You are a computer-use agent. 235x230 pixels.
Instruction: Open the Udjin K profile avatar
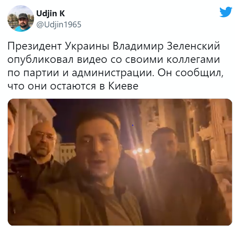[x=21, y=18]
